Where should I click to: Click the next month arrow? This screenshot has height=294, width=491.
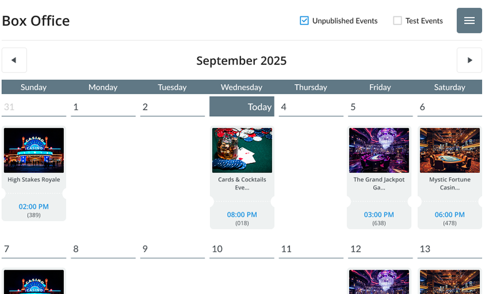469,60
